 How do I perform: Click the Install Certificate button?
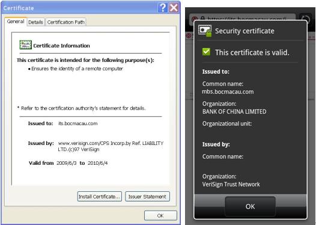(x=100, y=196)
